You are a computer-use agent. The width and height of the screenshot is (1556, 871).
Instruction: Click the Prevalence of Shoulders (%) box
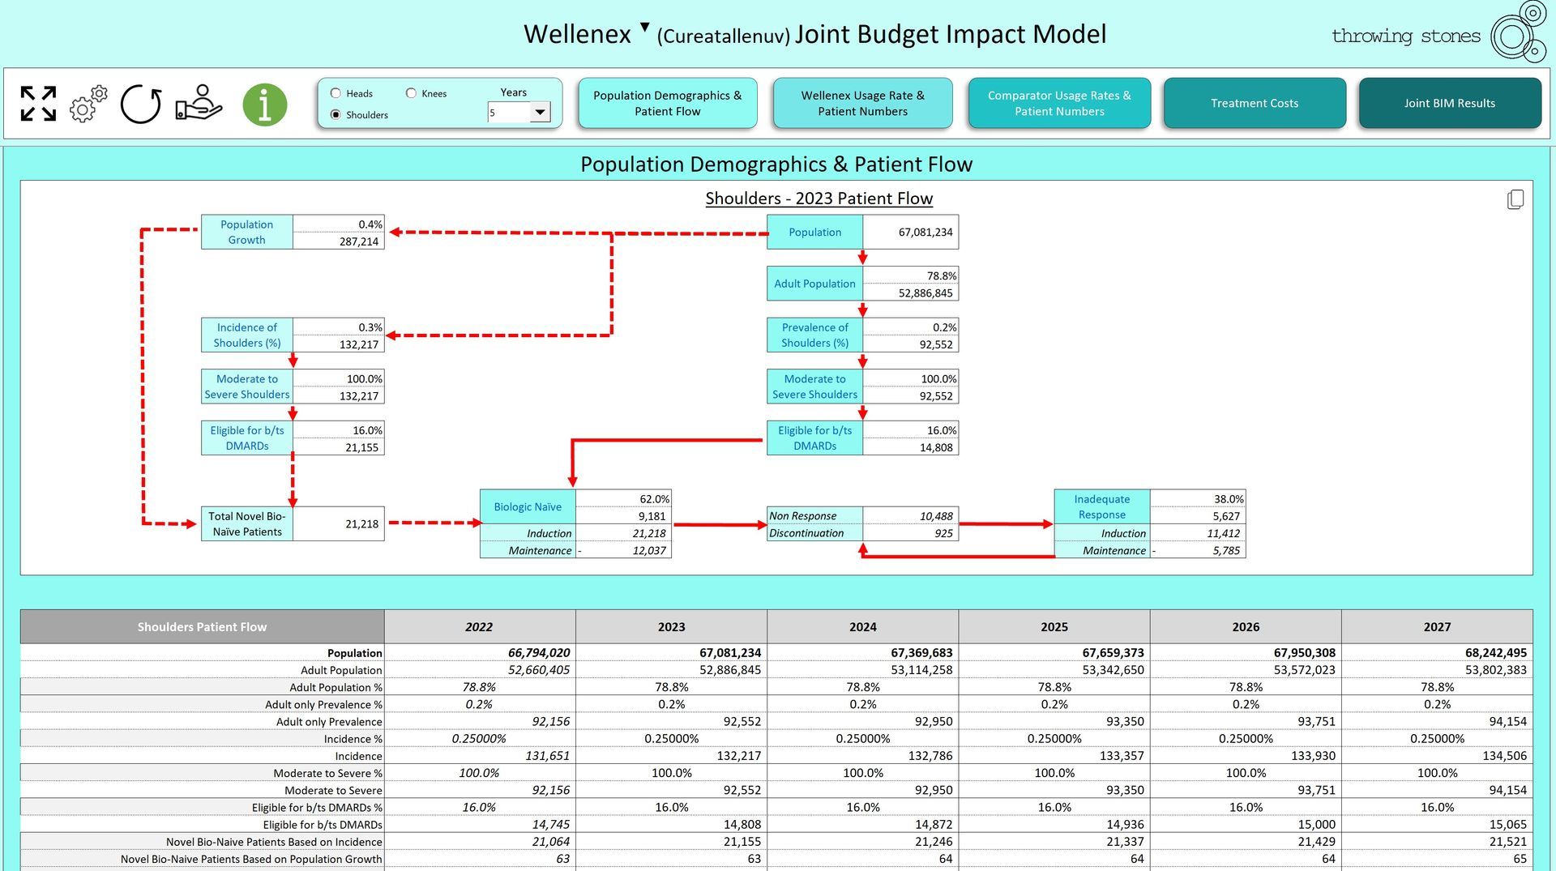(x=815, y=335)
